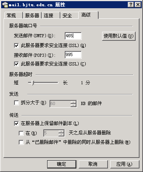The width and height of the screenshot is (143, 172).
Task: Click 使用默认值 button to restore defaults
Action: tap(119, 36)
